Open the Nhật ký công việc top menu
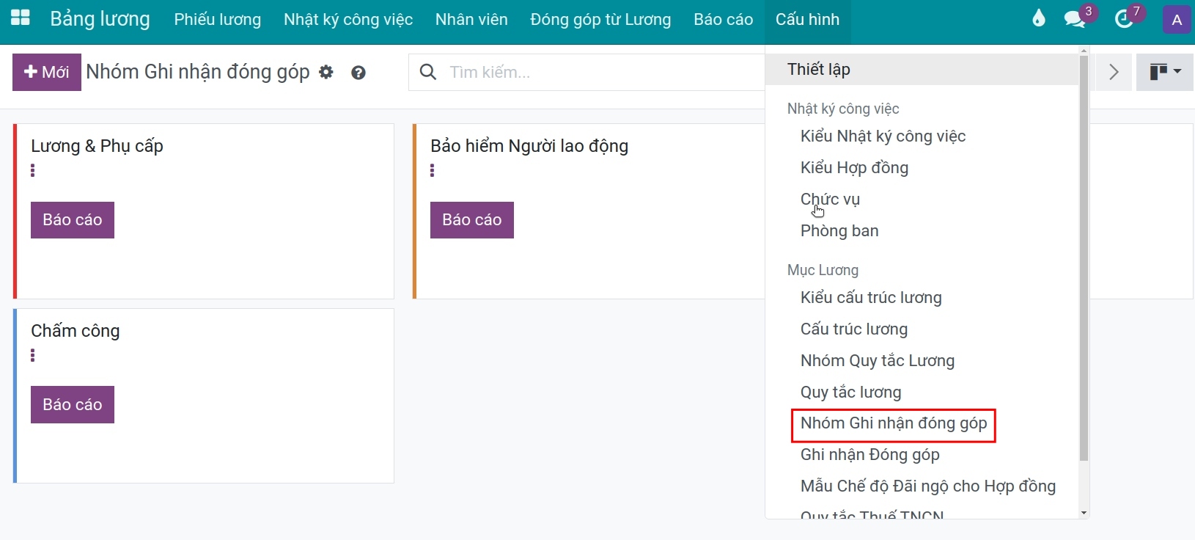 pyautogui.click(x=348, y=20)
